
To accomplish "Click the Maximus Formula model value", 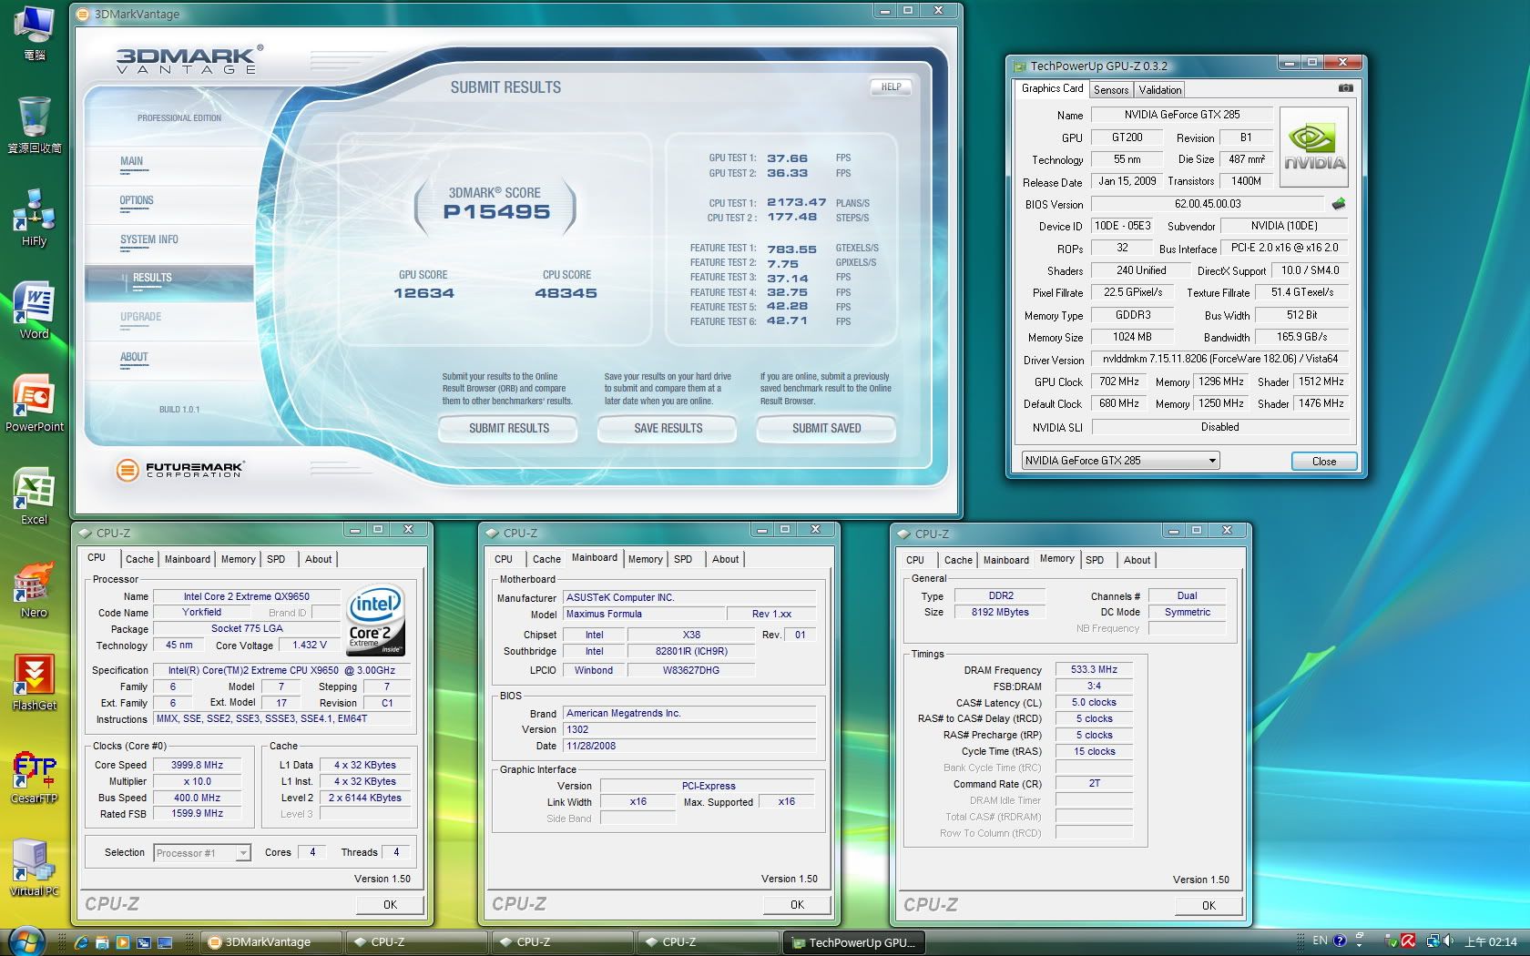I will [644, 614].
